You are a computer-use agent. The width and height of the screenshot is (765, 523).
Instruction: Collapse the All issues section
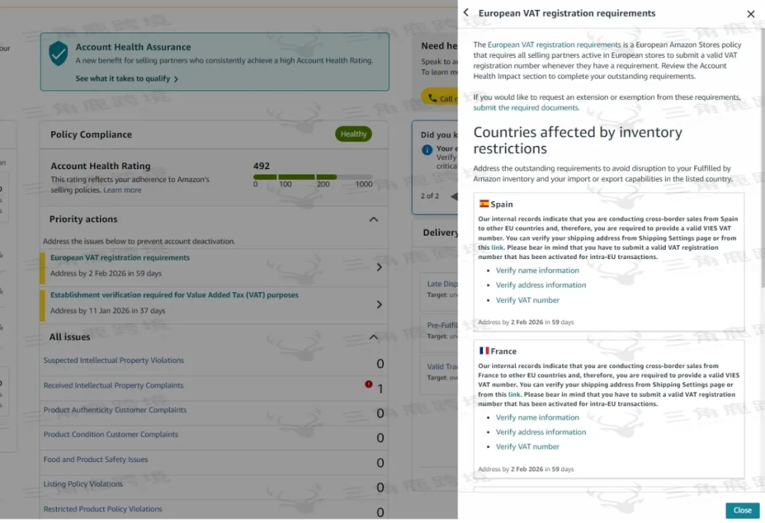coord(373,338)
